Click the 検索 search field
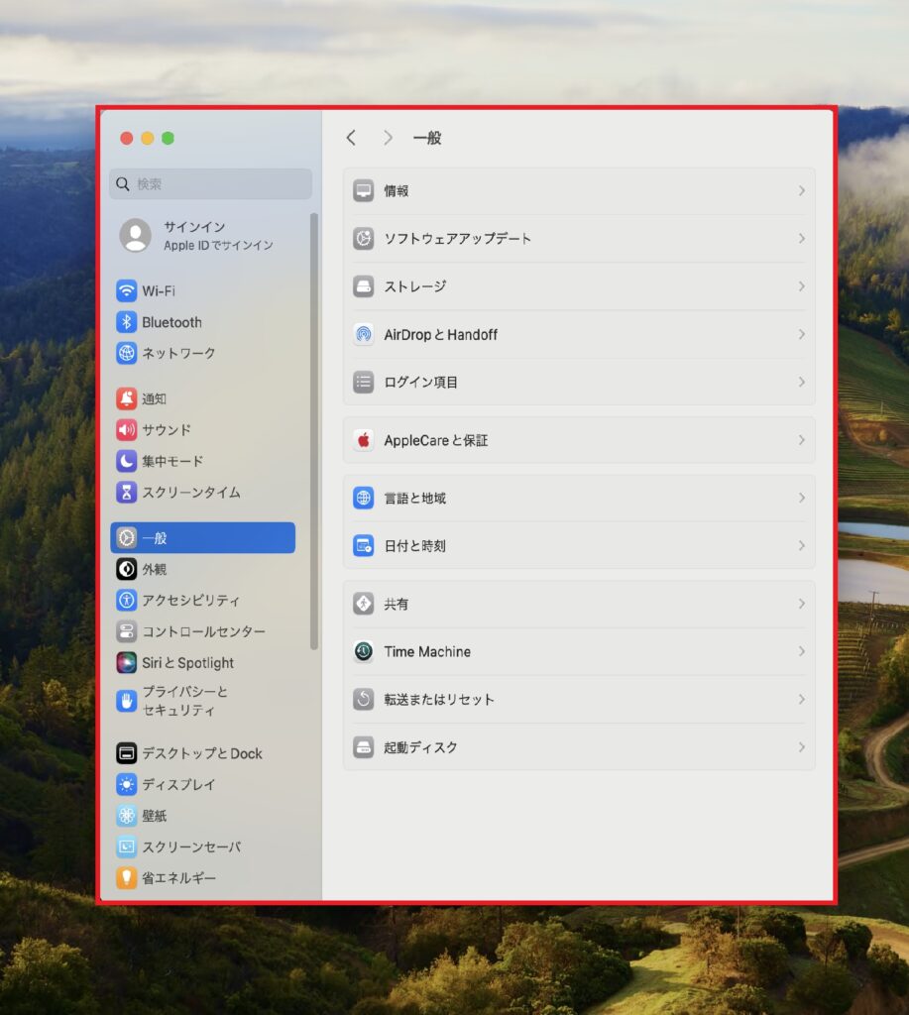 tap(210, 183)
